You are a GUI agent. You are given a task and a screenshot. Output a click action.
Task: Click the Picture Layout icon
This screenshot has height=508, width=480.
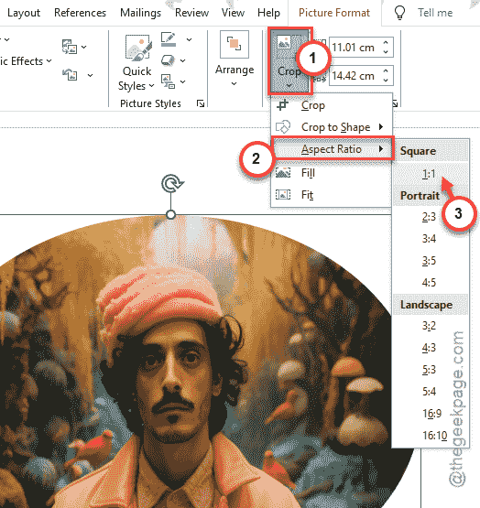coord(168,81)
